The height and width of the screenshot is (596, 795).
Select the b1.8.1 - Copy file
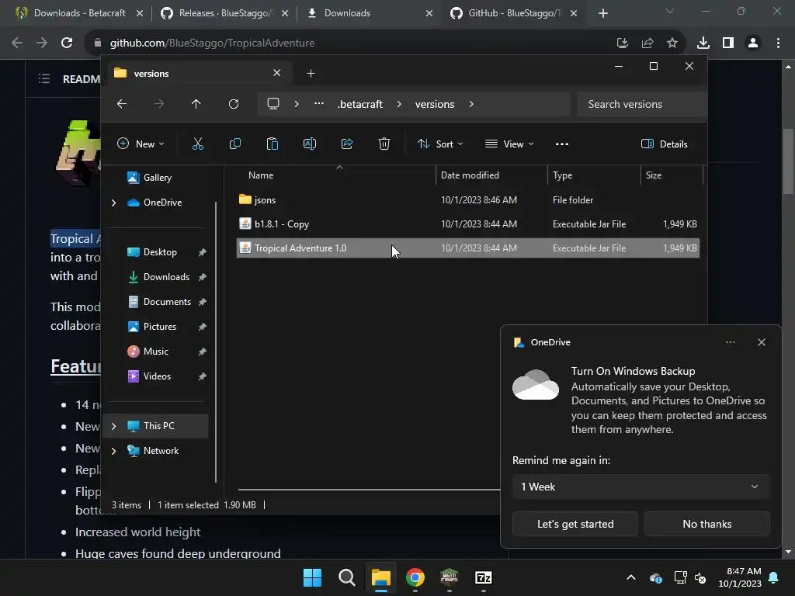tap(467, 224)
